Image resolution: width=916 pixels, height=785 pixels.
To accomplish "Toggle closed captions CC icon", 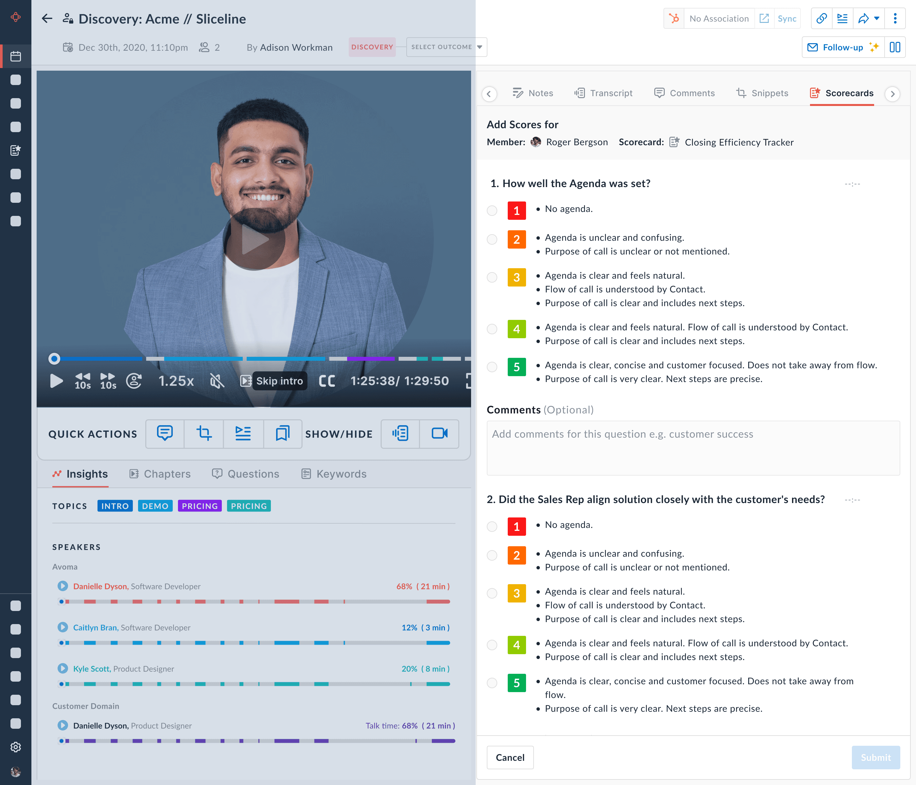I will tap(327, 381).
